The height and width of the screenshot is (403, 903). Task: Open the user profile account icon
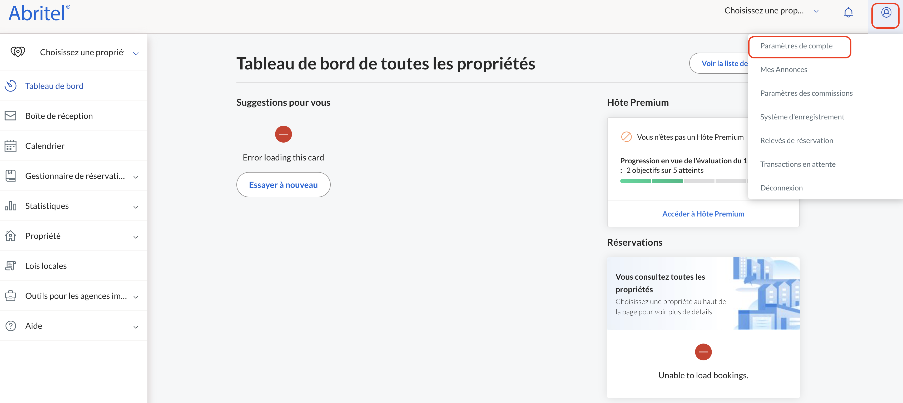[x=886, y=13]
